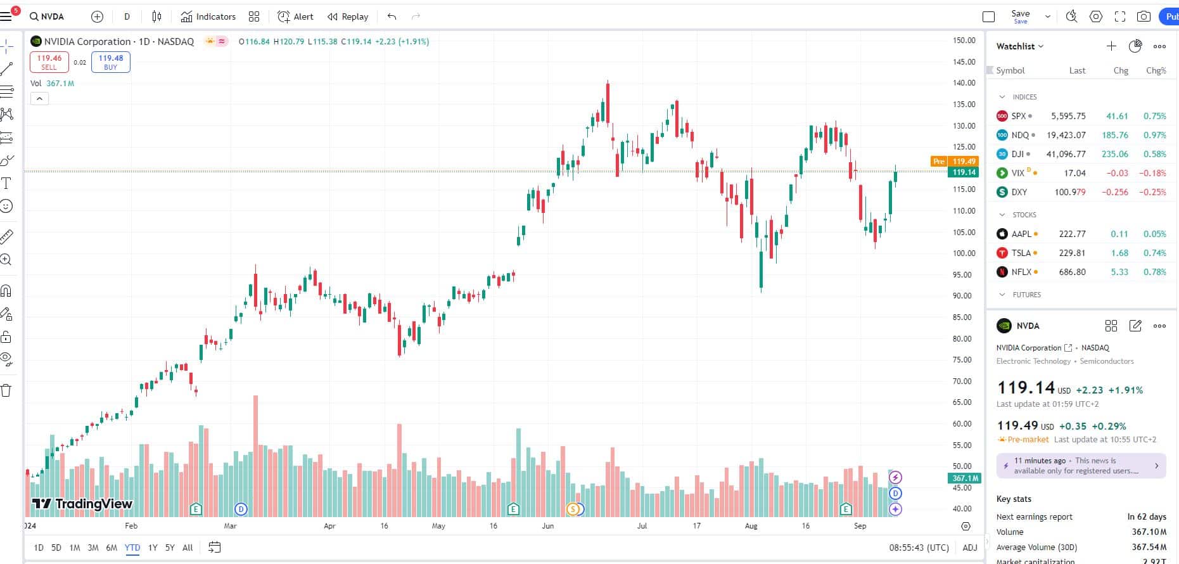Viewport: 1179px width, 564px height.
Task: Open chart settings hexagon icon
Action: pyautogui.click(x=1096, y=16)
